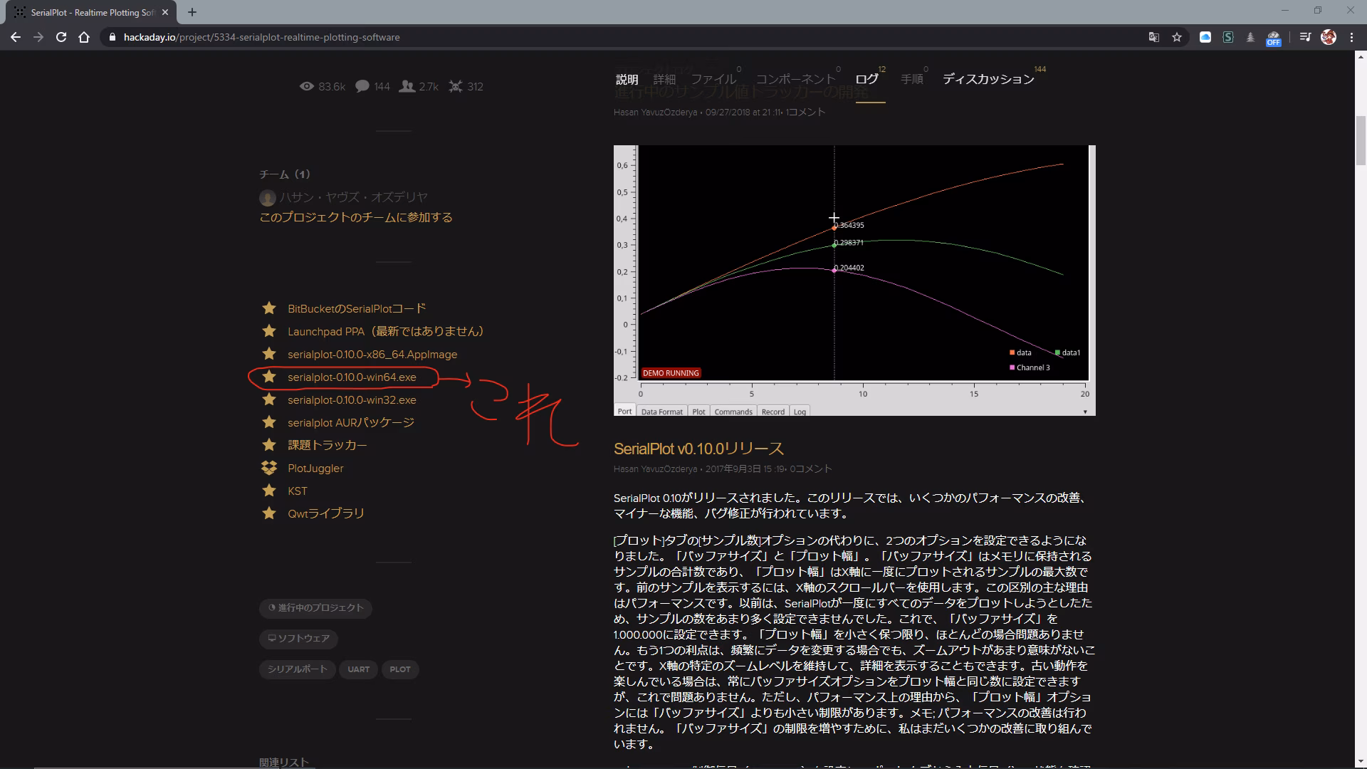Toggle the bookmark star in the address bar
The image size is (1367, 769).
click(x=1177, y=37)
